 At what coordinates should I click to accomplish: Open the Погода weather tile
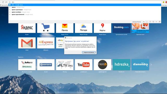(x=83, y=28)
